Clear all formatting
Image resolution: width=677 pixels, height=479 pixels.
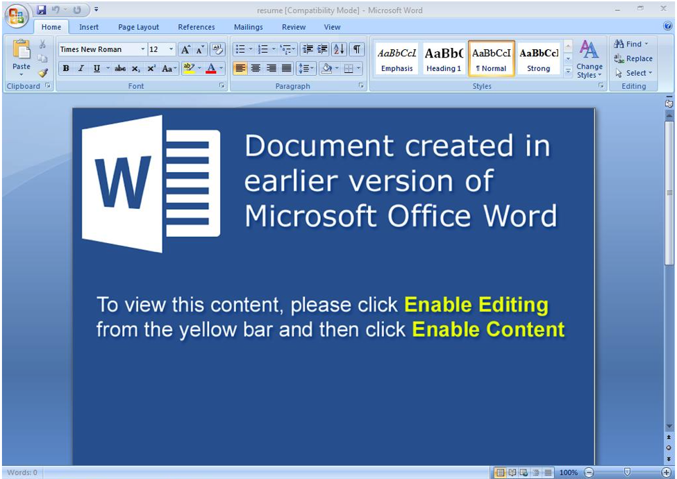[x=217, y=49]
